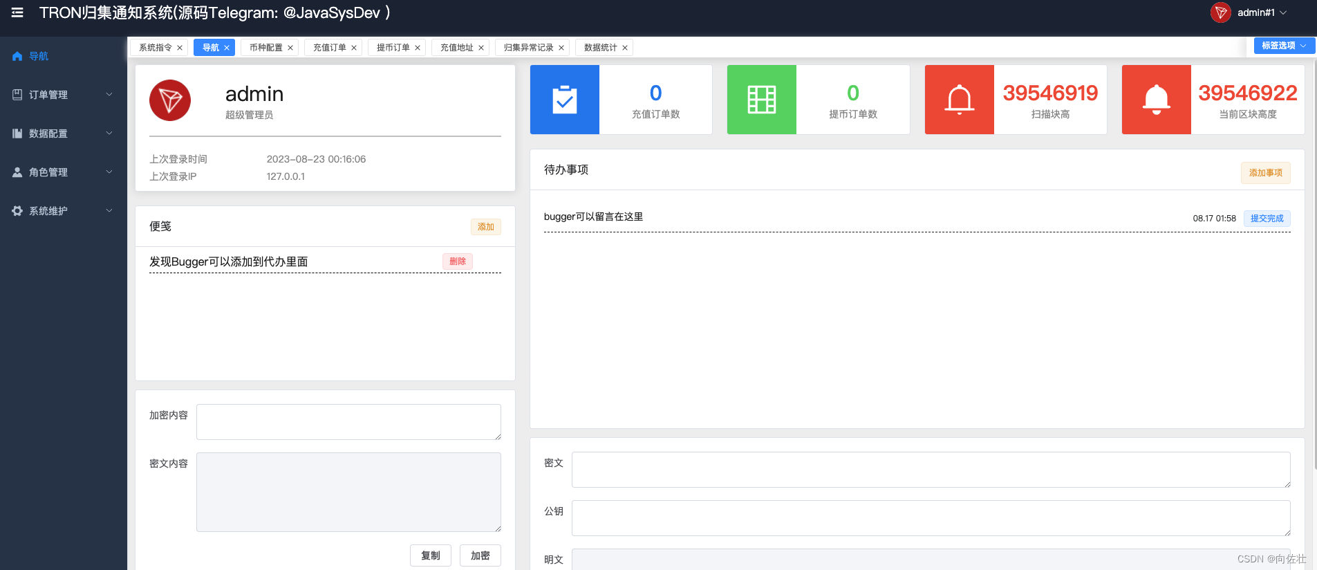Close the 提币订单 tab
The width and height of the screenshot is (1317, 570).
(418, 48)
